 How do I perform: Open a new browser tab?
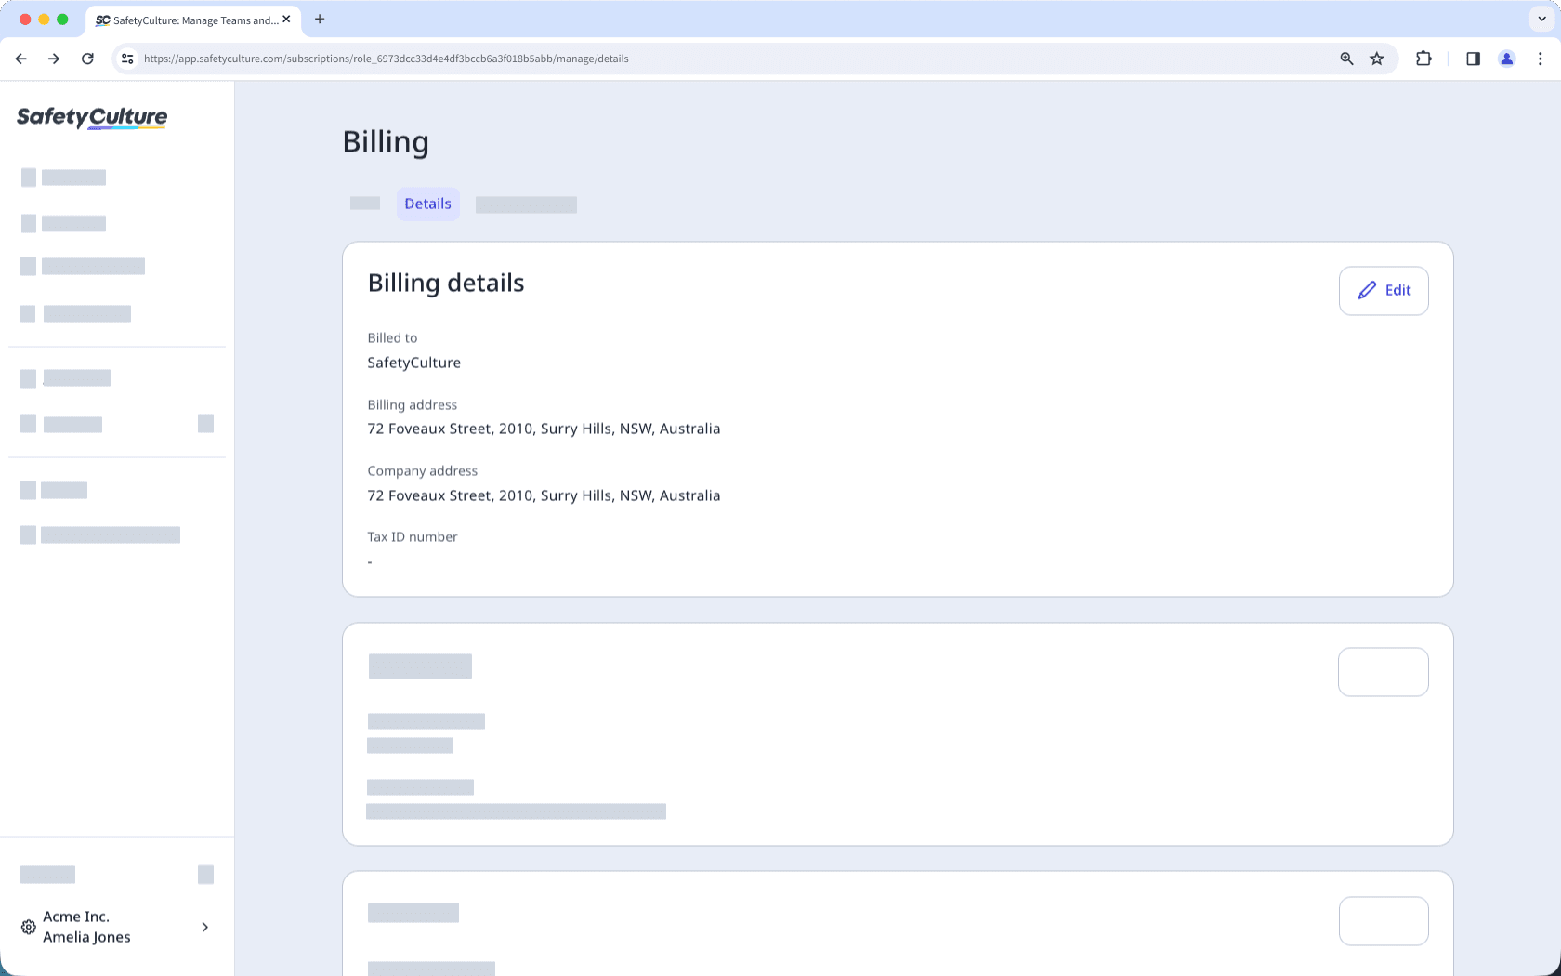320,19
